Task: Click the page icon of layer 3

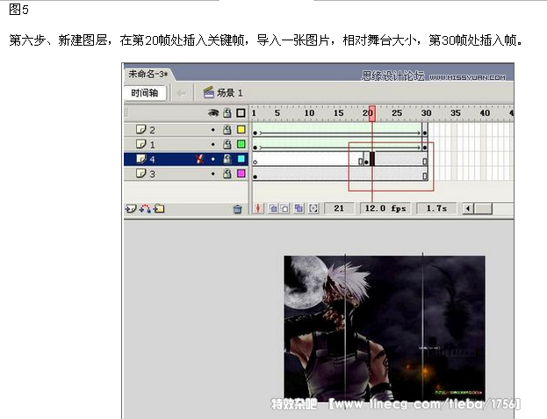Action: pyautogui.click(x=141, y=173)
